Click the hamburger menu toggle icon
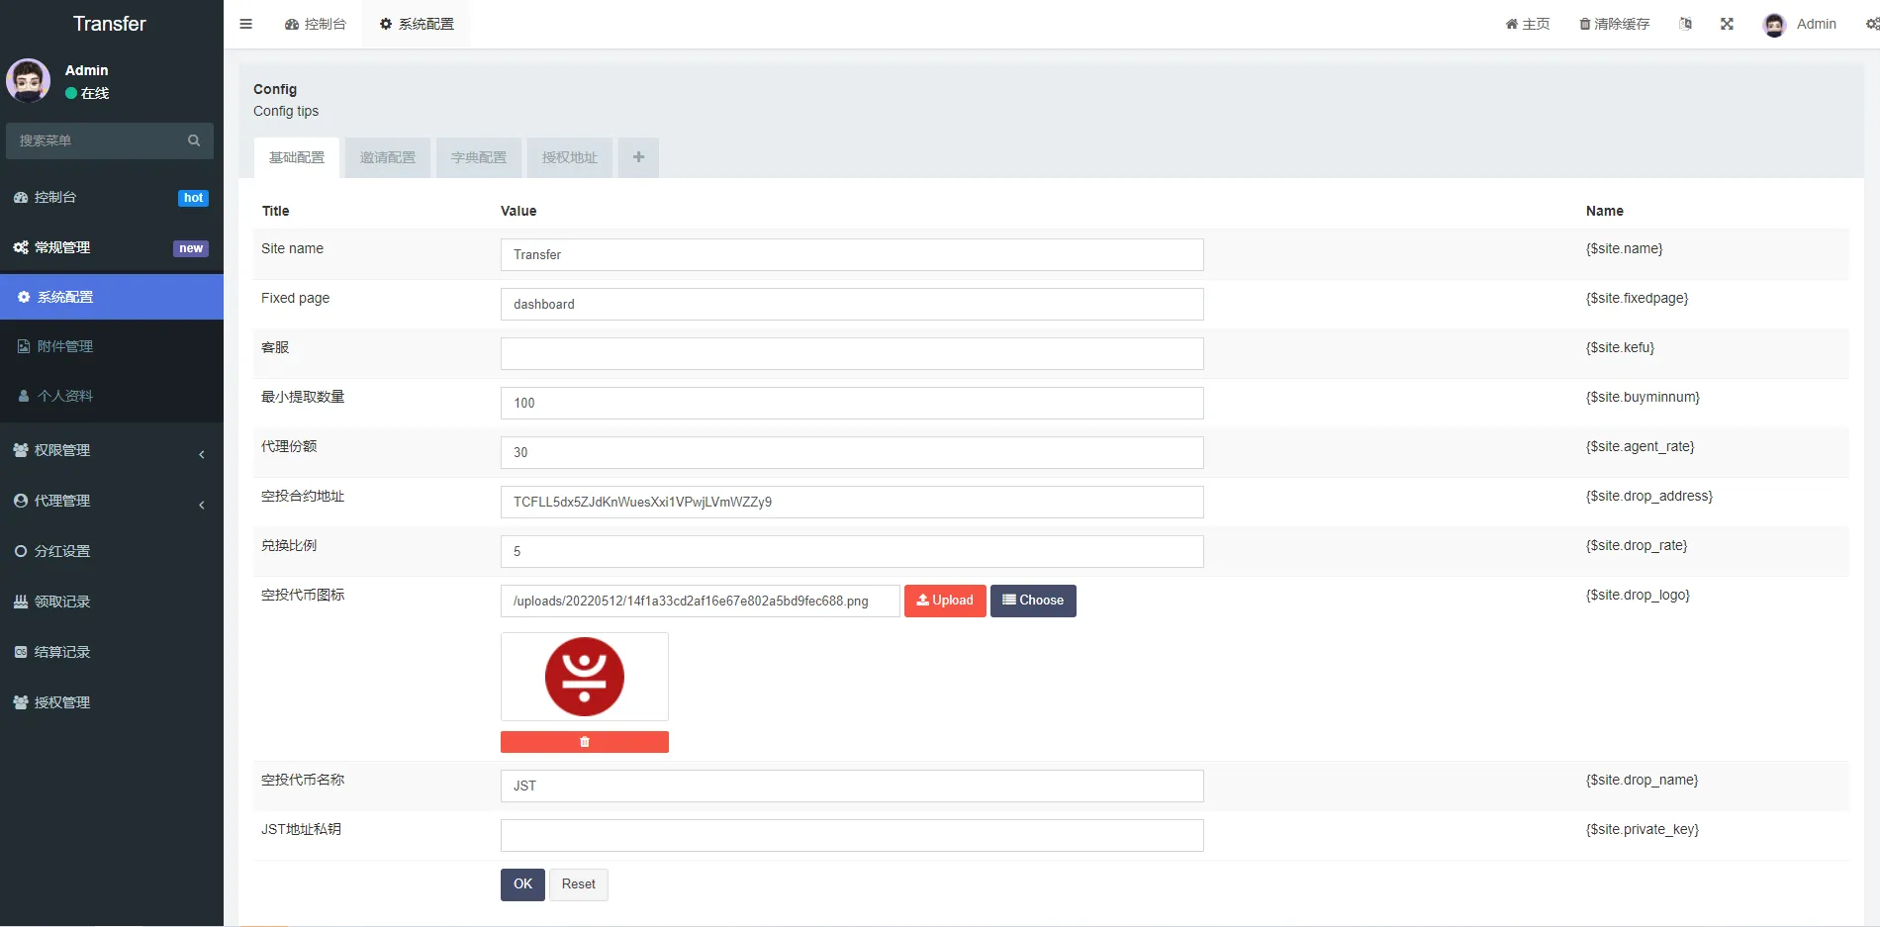The width and height of the screenshot is (1880, 927). pos(246,24)
